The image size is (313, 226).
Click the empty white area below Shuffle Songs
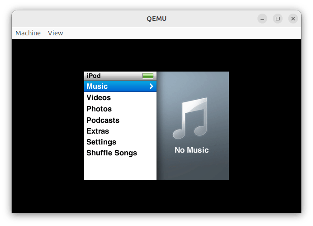click(120, 169)
